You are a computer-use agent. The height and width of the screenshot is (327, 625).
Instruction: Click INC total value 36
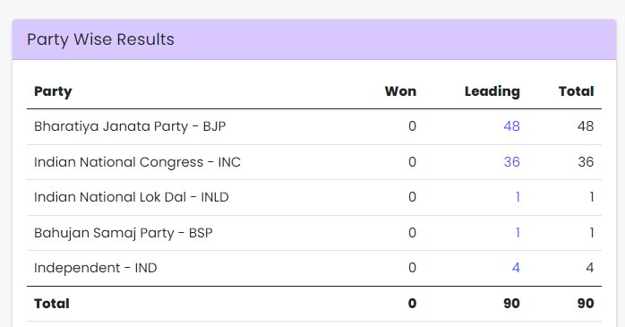click(586, 162)
